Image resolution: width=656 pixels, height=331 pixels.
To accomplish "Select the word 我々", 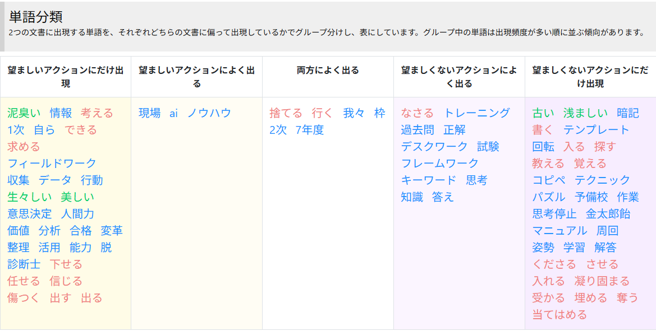I will (354, 113).
